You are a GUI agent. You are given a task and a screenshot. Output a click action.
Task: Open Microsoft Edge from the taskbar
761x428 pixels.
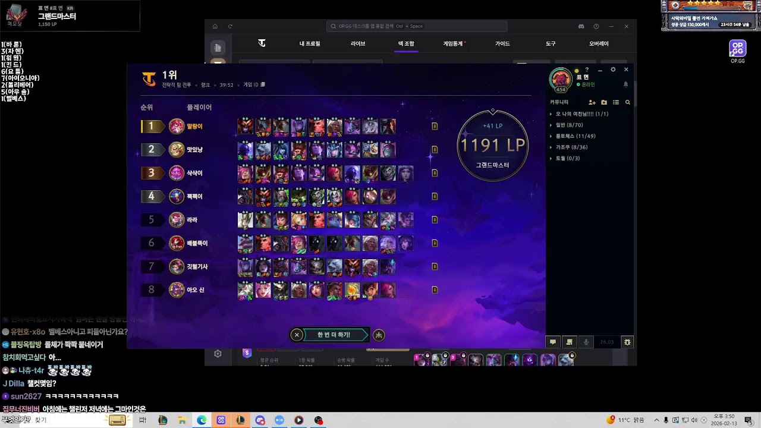coord(202,420)
